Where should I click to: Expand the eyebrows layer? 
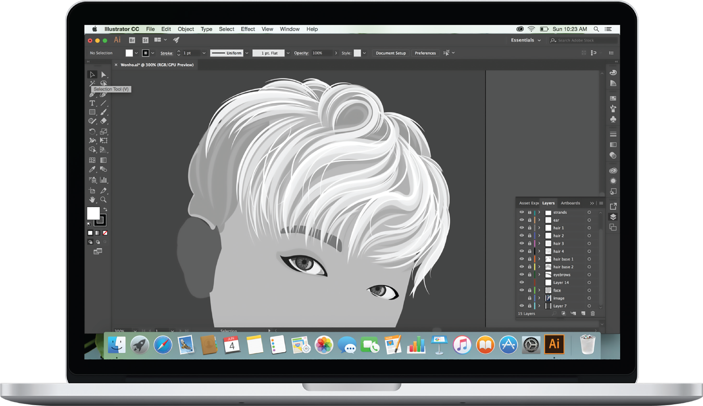539,275
